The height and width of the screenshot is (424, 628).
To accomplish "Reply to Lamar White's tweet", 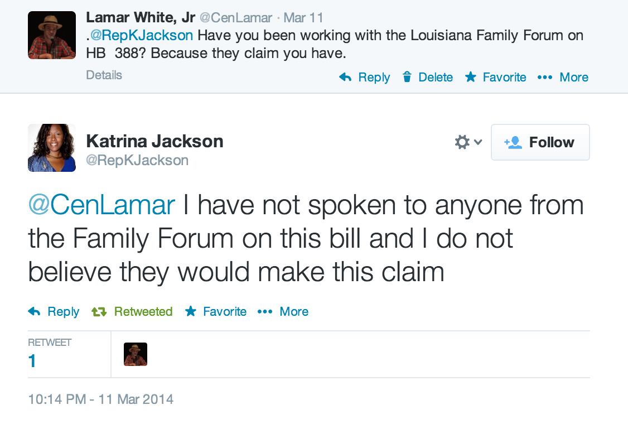I will point(365,78).
